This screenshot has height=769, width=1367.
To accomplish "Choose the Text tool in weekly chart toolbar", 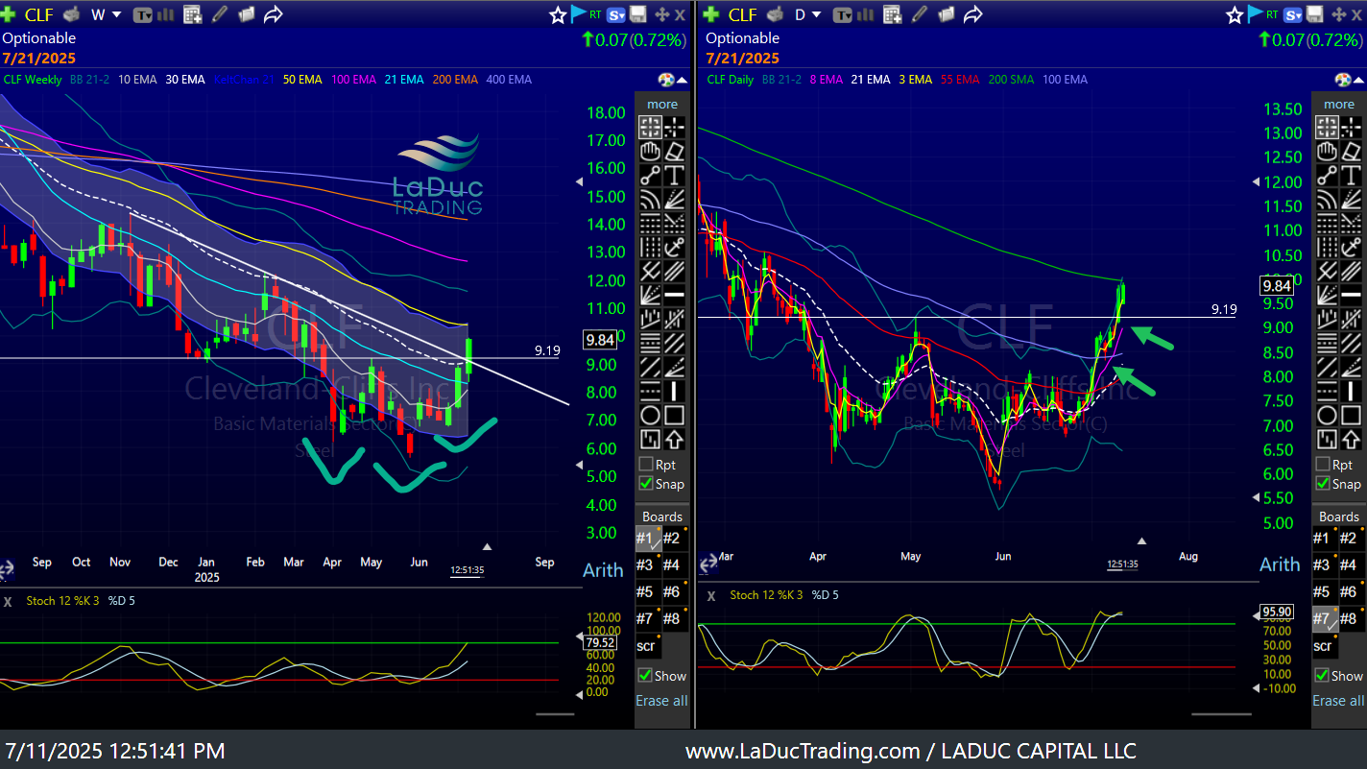I will tap(674, 175).
